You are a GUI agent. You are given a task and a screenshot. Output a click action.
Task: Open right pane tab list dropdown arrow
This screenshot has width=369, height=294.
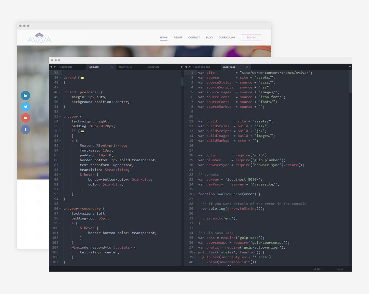click(x=350, y=67)
